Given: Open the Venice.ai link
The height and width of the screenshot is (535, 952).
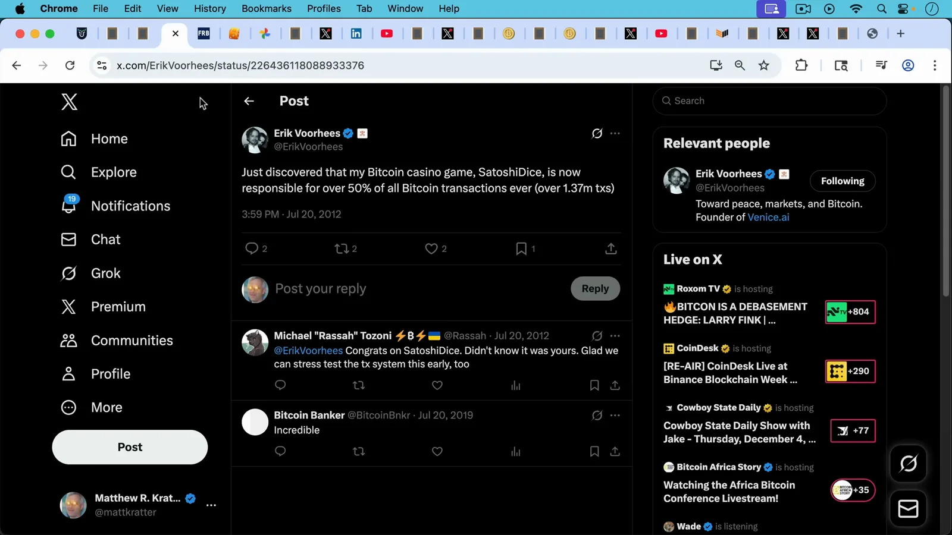Looking at the screenshot, I should click(x=768, y=217).
